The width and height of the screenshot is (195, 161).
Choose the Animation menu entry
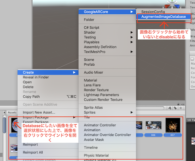[x=107, y=130]
